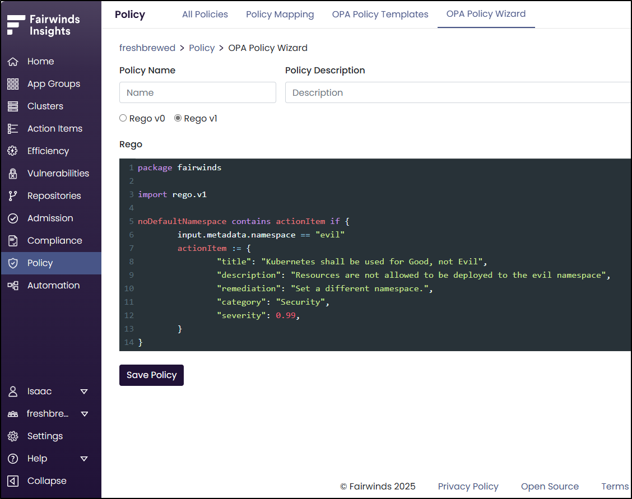Click the Admission checkmark icon

13,218
